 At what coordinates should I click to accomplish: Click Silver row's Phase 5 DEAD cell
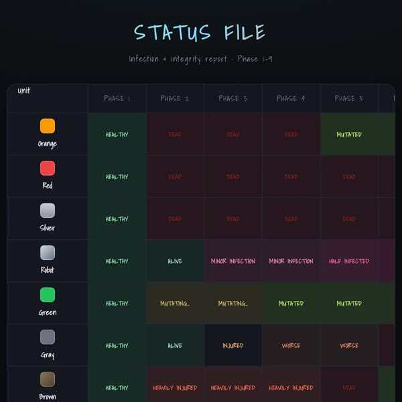pyautogui.click(x=349, y=218)
